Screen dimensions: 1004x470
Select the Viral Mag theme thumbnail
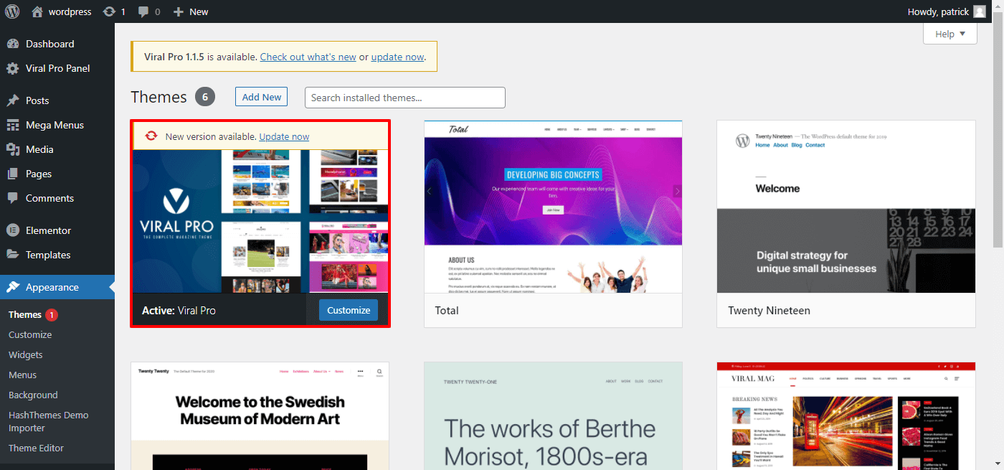[846, 416]
